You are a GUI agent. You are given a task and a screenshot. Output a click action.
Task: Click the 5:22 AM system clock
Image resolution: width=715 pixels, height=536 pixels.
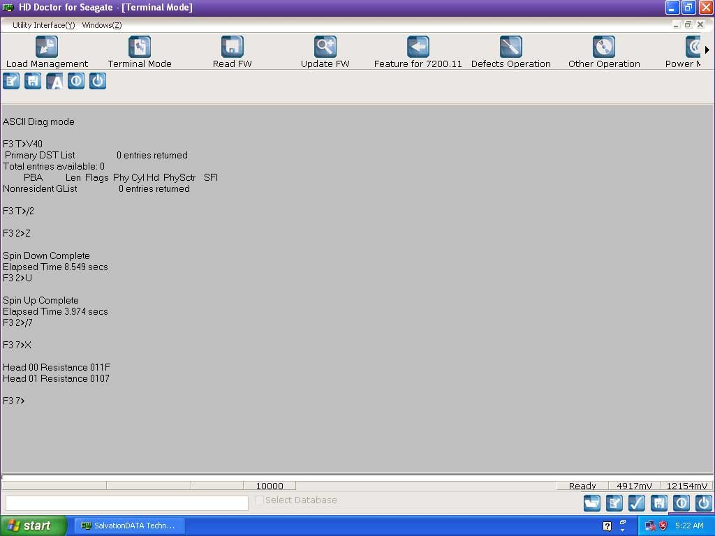pyautogui.click(x=689, y=526)
